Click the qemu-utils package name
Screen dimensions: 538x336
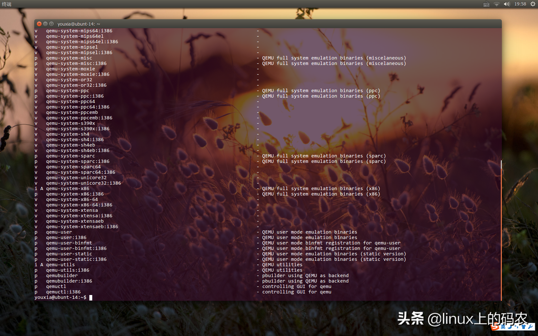pos(60,265)
